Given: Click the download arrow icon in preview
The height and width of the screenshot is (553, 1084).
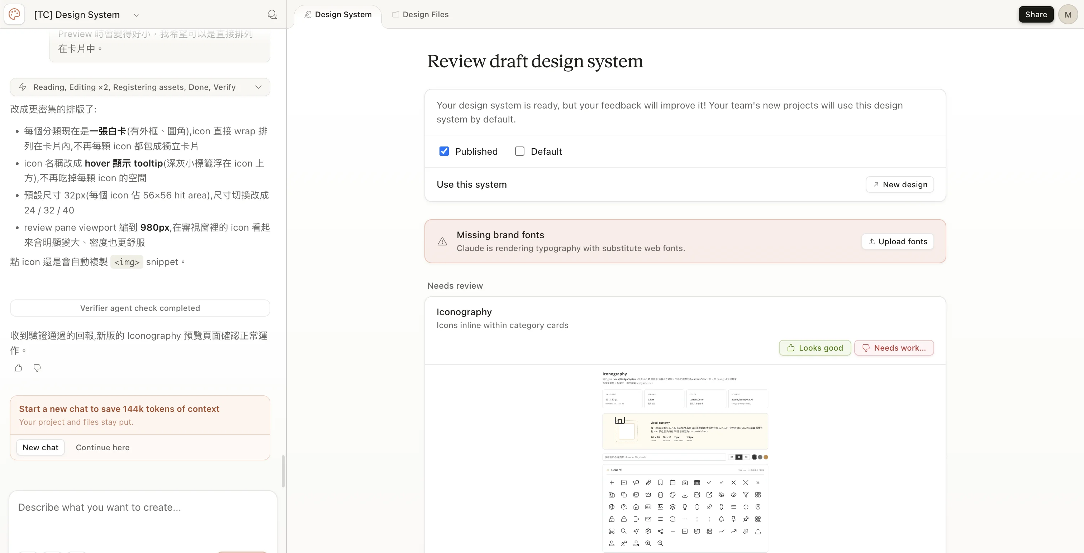Looking at the screenshot, I should (685, 495).
